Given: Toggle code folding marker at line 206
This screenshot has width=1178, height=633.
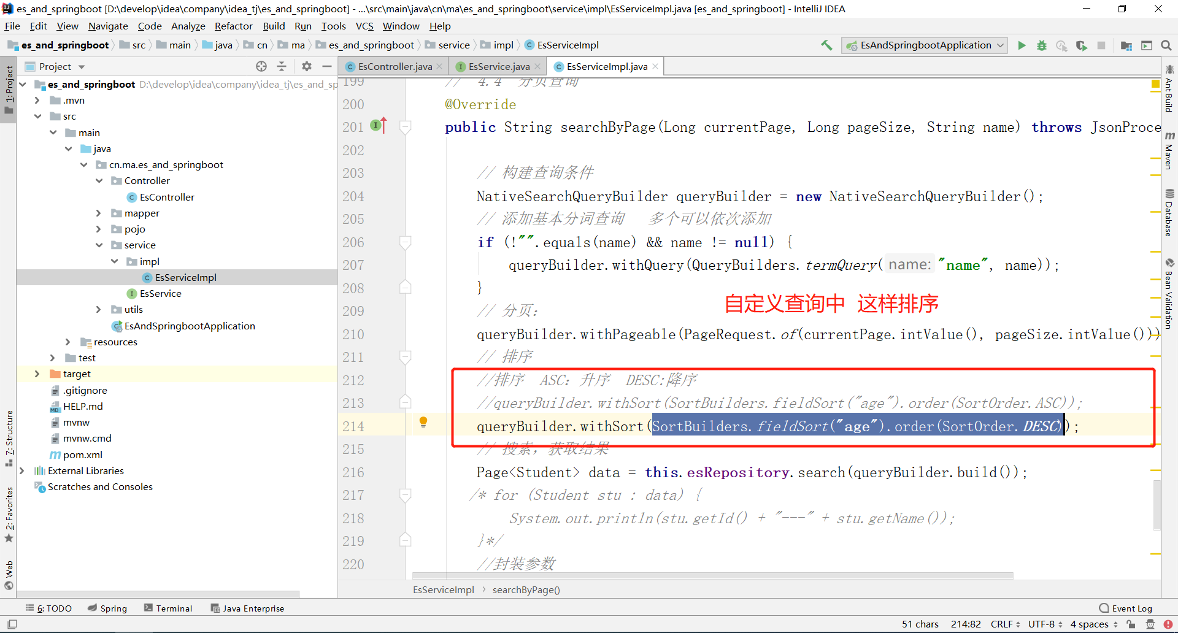Looking at the screenshot, I should pos(405,242).
